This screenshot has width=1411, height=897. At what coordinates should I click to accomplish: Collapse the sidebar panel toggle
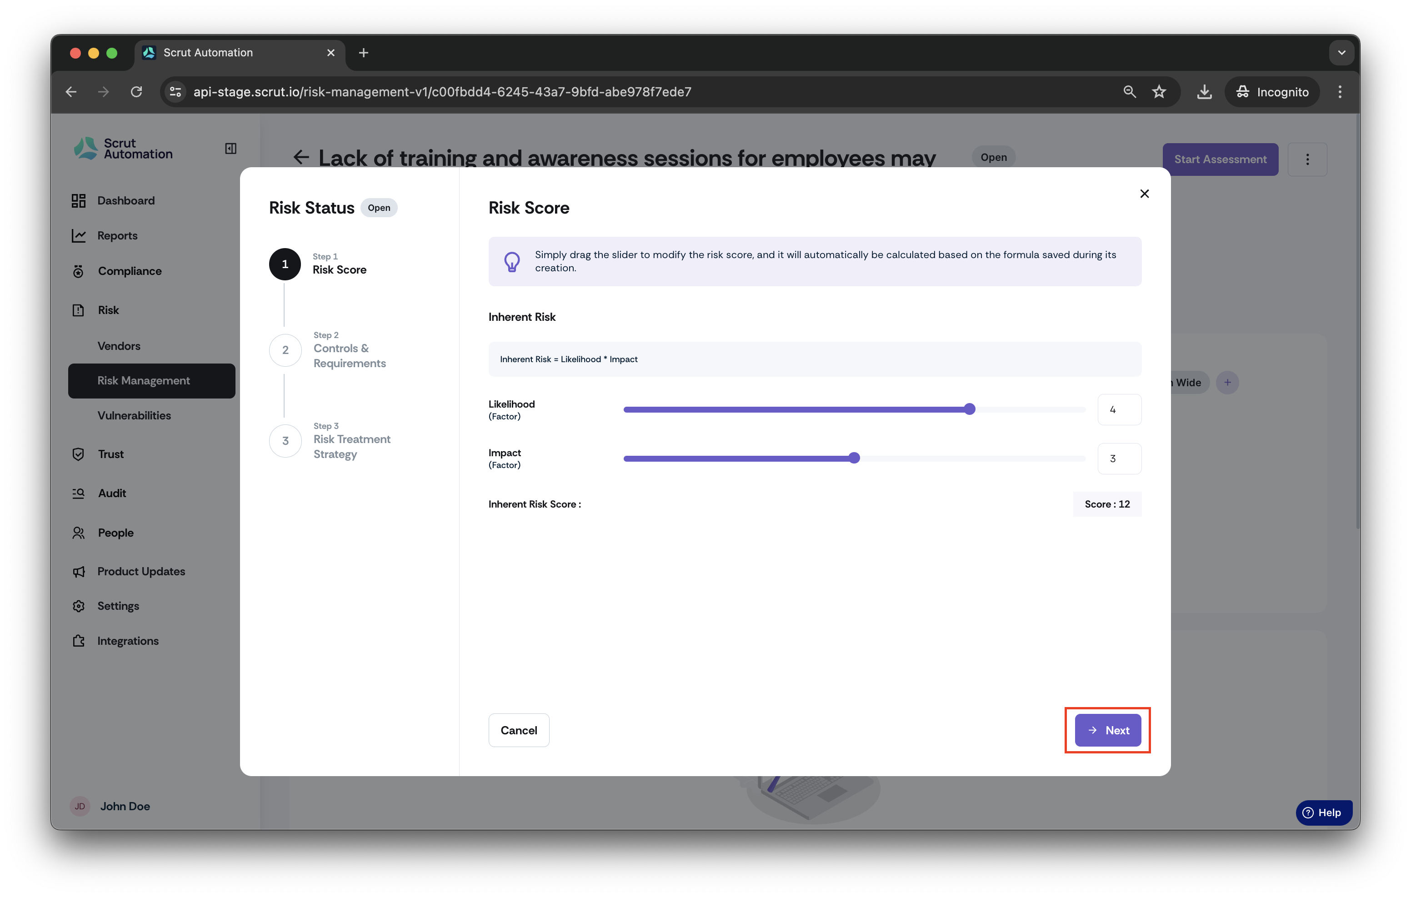point(231,148)
